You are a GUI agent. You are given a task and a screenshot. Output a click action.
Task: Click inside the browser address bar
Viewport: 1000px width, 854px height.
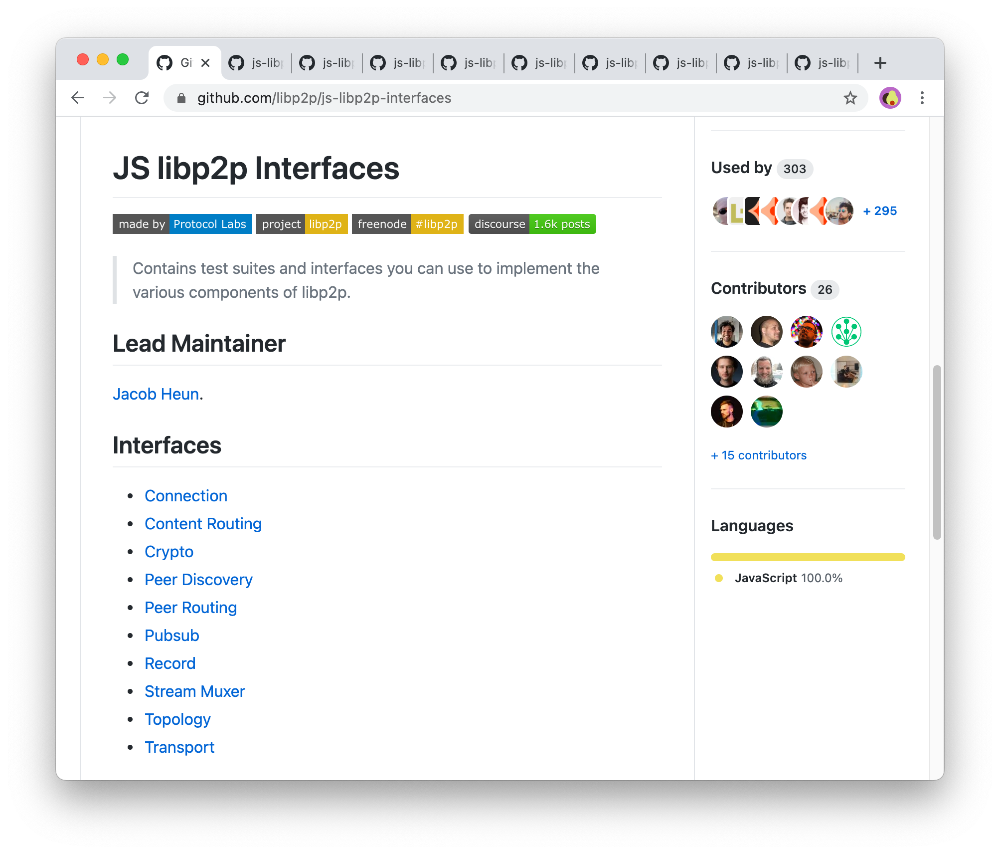449,98
